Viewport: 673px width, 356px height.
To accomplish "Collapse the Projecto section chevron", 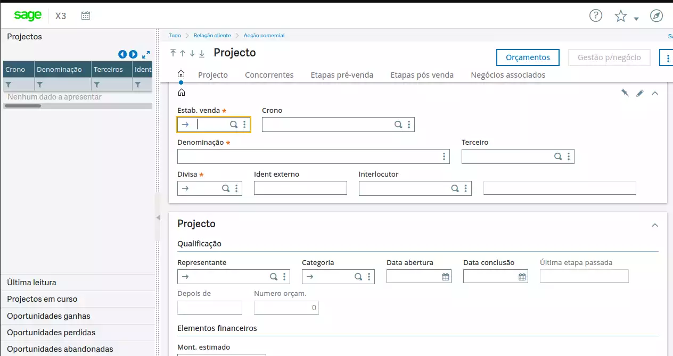I will point(655,225).
